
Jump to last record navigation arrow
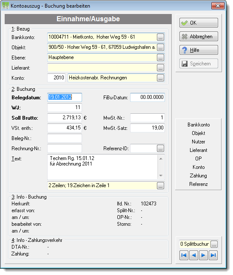[x=213, y=255]
